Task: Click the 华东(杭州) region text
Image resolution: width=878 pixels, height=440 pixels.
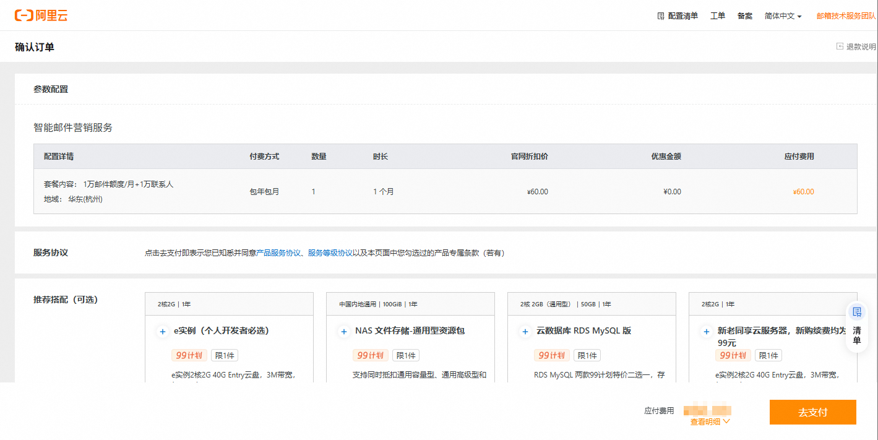Action: tap(85, 199)
